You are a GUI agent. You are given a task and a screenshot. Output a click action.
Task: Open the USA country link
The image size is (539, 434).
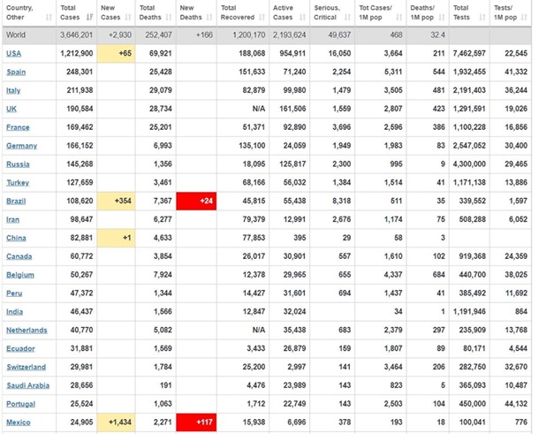pos(13,54)
